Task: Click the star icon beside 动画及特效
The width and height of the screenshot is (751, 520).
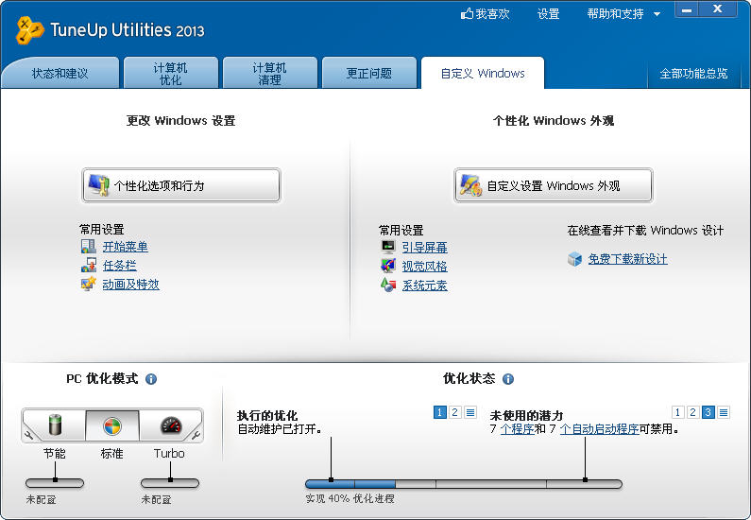Action: [88, 284]
